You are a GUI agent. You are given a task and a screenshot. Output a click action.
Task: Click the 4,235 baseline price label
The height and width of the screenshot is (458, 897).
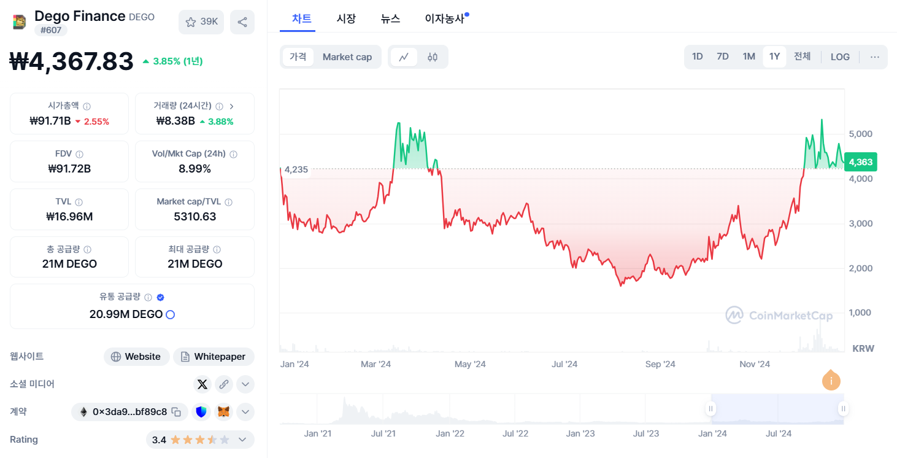click(296, 169)
